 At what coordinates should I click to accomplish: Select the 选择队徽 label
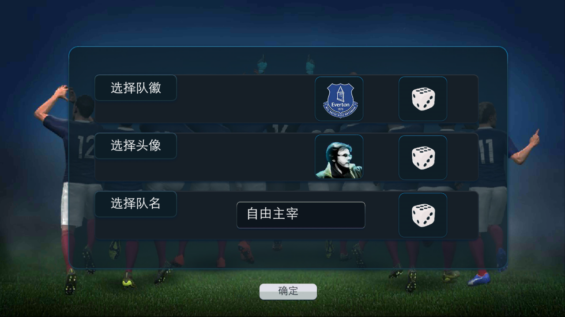click(136, 88)
